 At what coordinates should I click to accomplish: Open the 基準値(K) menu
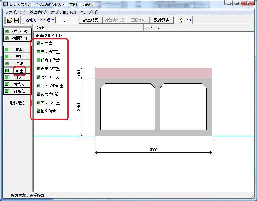[38, 12]
